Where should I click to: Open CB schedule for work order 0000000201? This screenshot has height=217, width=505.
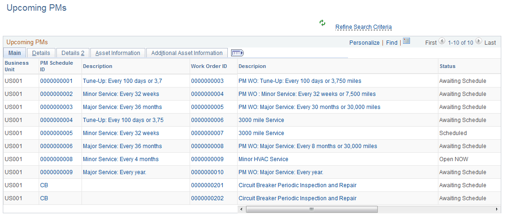coord(44,185)
